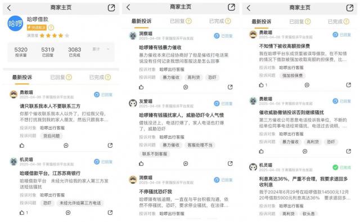Click the 暴力催收 tag under 哈啰臻有钱暴力催收
The image size is (360, 222).
[x=171, y=78]
